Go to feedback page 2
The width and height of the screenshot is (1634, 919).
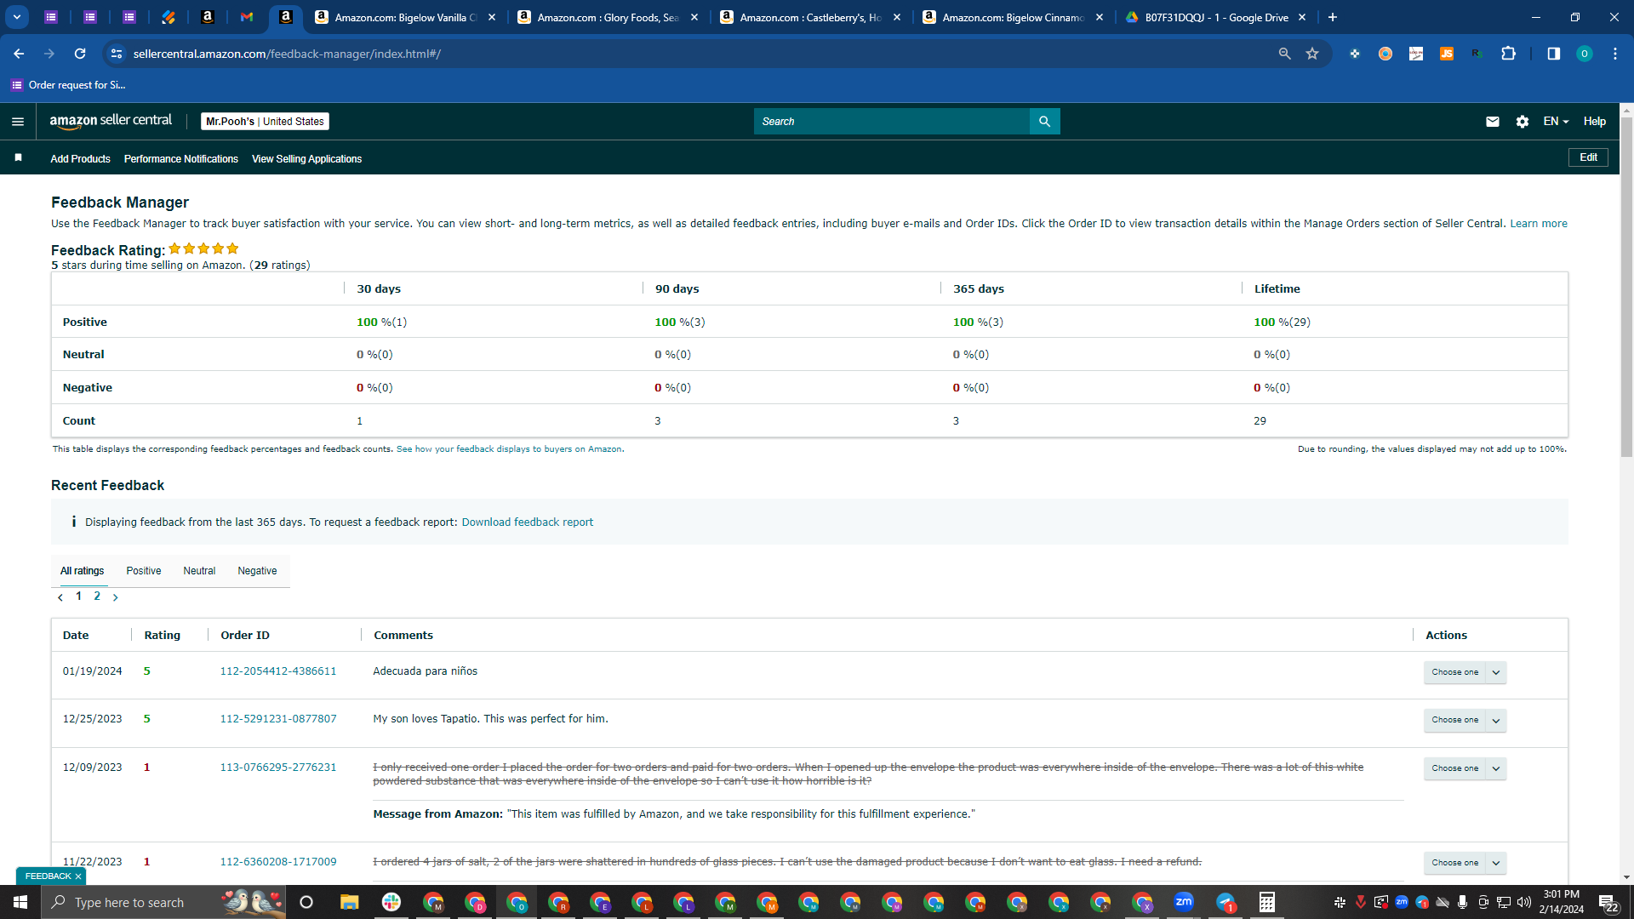tap(97, 596)
